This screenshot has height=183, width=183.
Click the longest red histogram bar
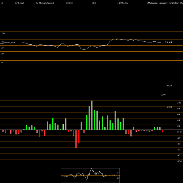76,139
